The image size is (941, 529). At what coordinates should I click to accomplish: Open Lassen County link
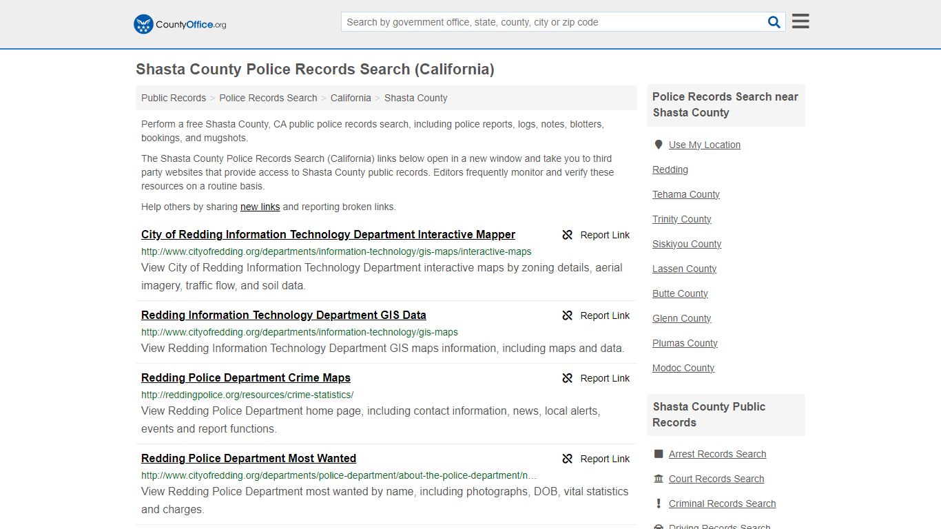685,269
